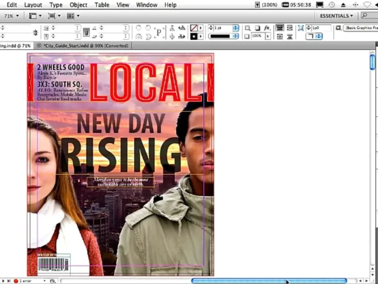
Task: Click the Rotate 90° Clockwise icon
Action: click(x=138, y=28)
